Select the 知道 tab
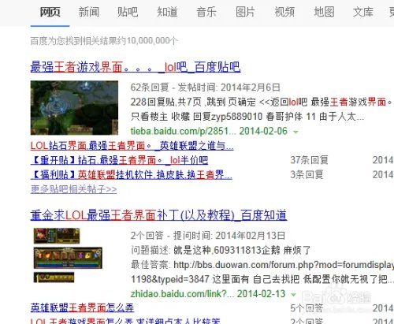 pyautogui.click(x=167, y=12)
